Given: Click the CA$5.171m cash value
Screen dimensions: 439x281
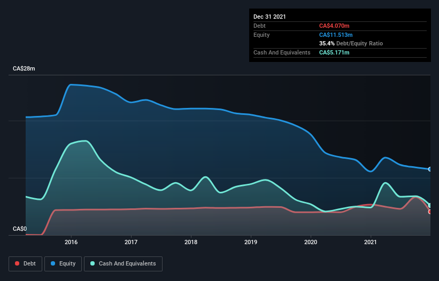Looking at the screenshot, I should [334, 52].
